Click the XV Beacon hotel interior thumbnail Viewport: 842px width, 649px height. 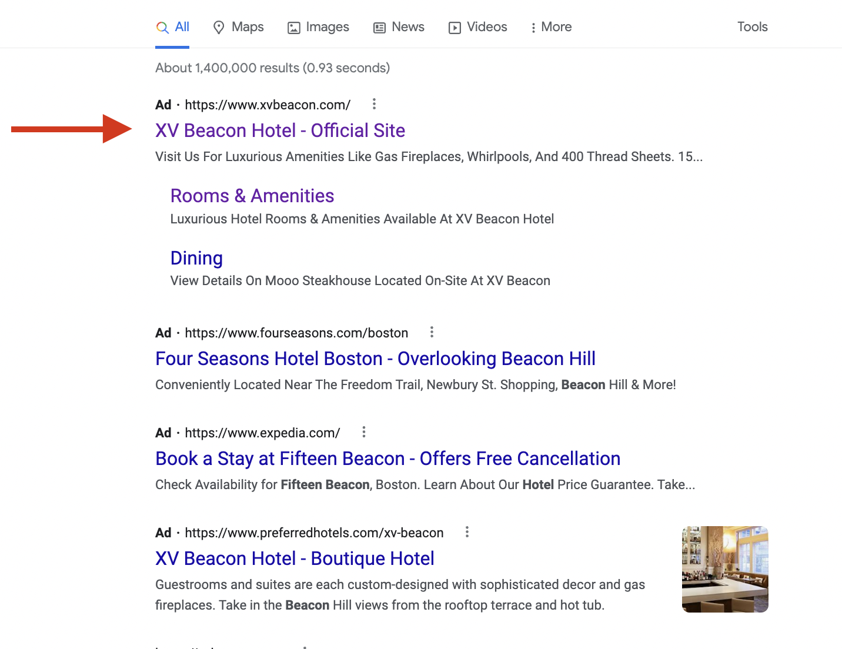pos(725,569)
